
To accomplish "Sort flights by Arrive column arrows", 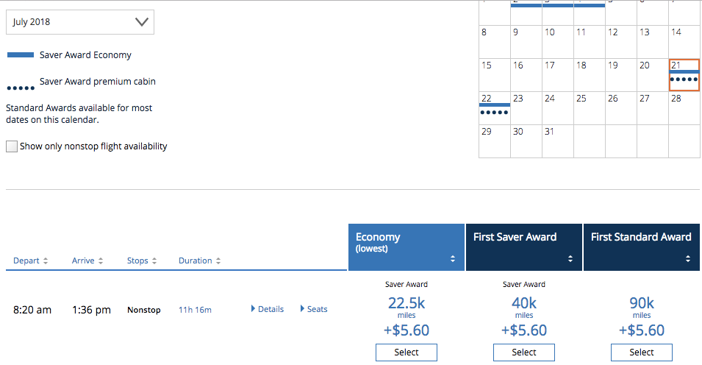I will point(100,261).
